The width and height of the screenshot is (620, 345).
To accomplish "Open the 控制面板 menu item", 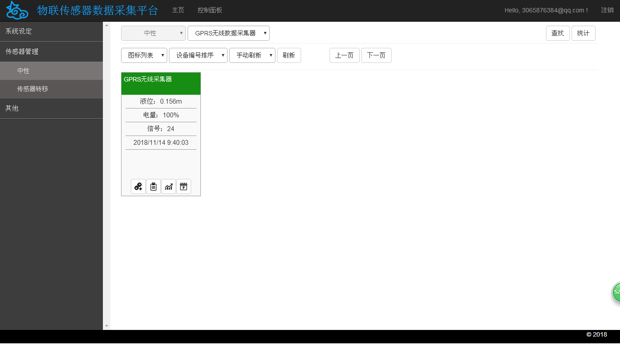I will 210,10.
